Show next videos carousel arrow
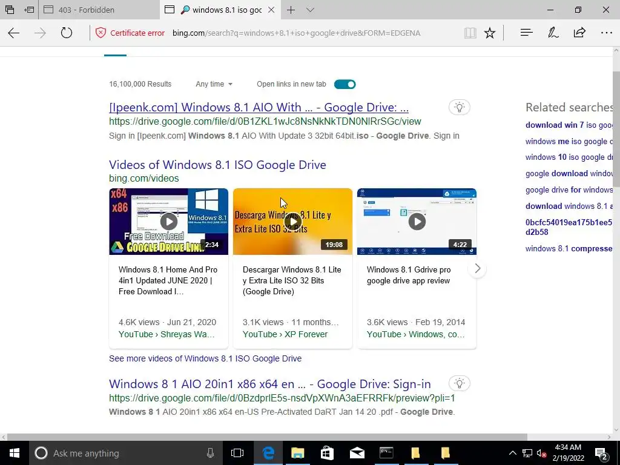This screenshot has height=465, width=620. point(477,268)
